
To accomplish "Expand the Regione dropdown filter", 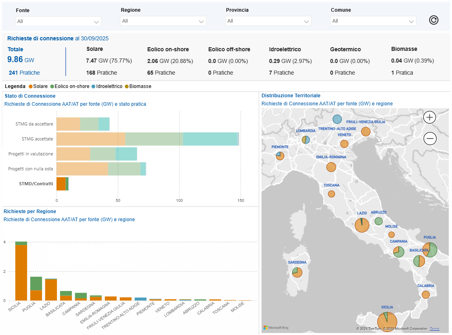I will tap(163, 21).
